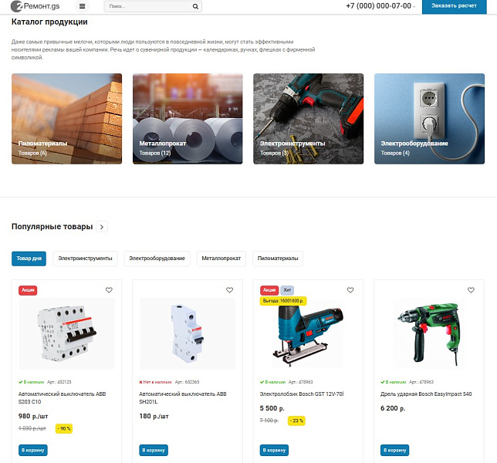Open the Пиломатериалы category tile
Screen dimensions: 497x463
(x=66, y=118)
